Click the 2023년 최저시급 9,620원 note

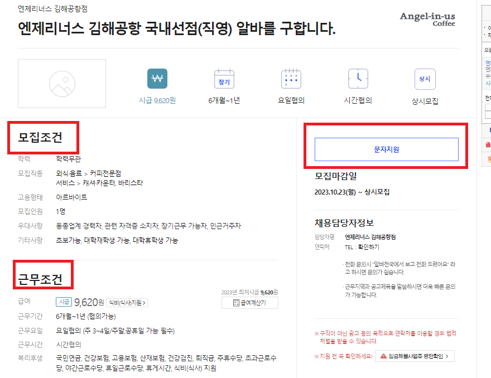tap(249, 292)
